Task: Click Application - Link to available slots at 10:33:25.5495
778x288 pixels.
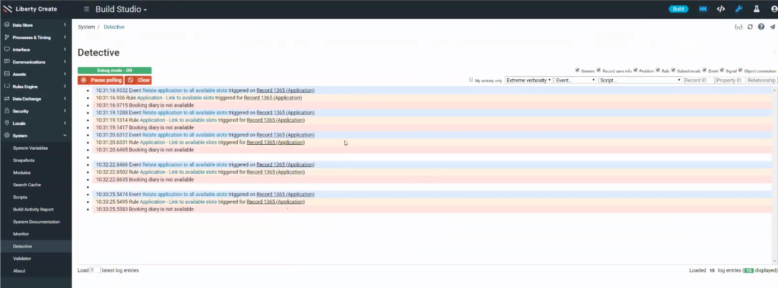Action: (178, 202)
